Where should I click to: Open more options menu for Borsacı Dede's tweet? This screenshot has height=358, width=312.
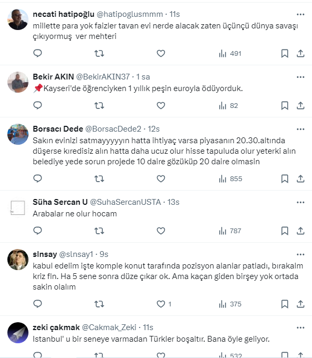[300, 129]
